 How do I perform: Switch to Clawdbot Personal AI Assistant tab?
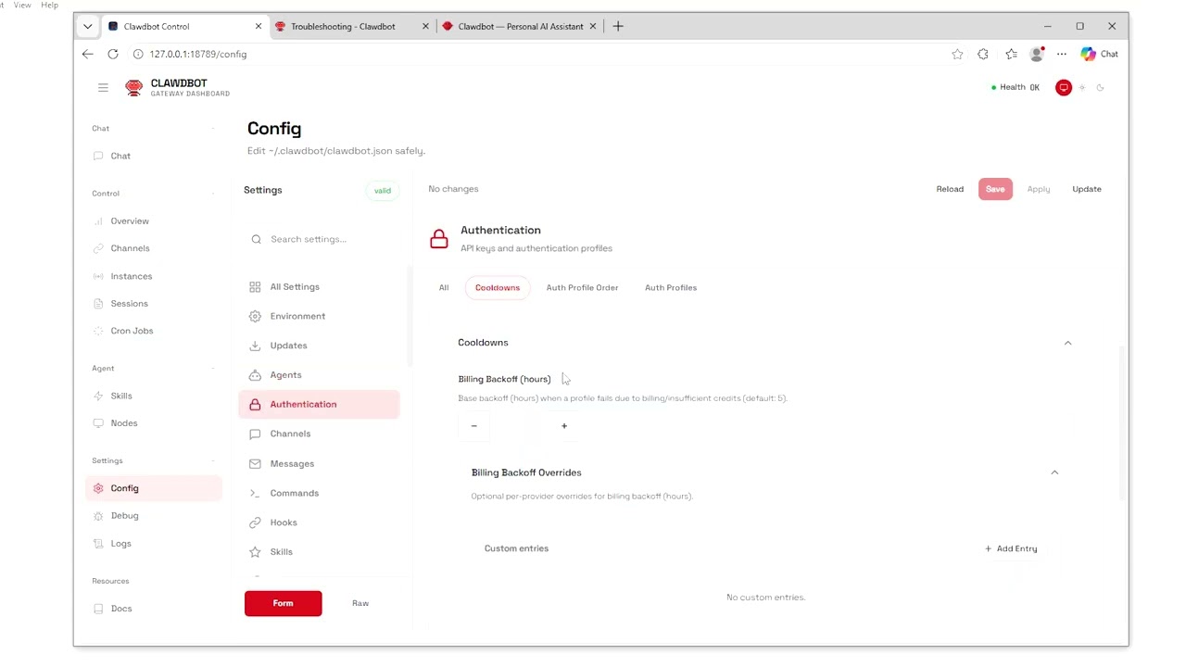pos(520,26)
